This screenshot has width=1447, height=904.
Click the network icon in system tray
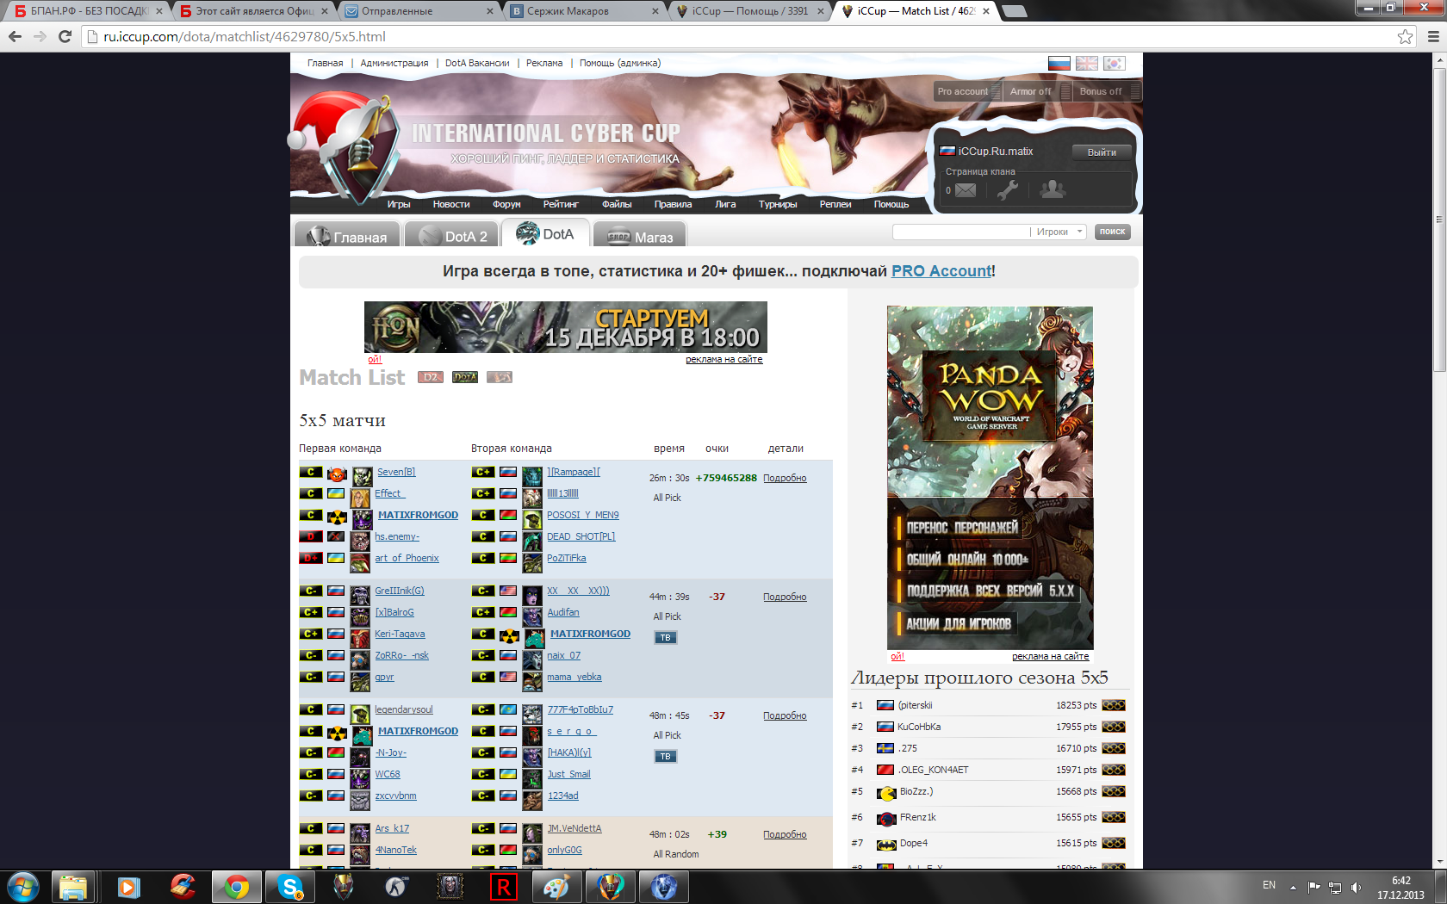pyautogui.click(x=1335, y=887)
